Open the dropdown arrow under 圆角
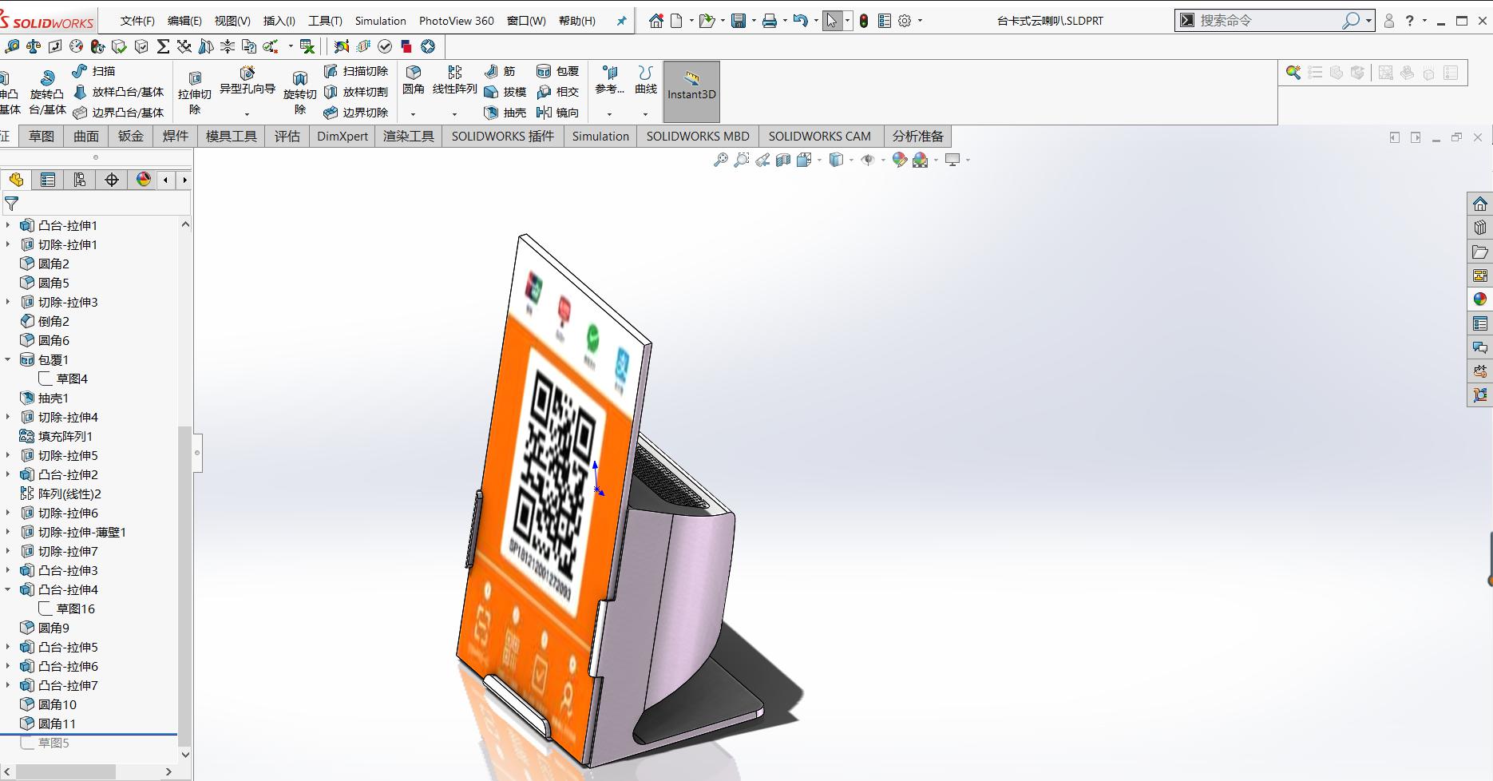The height and width of the screenshot is (781, 1493). pos(414,114)
